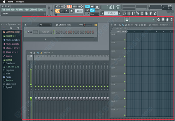The width and height of the screenshot is (175, 121).
Task: Open the OPTIONS menu
Action: point(33,10)
